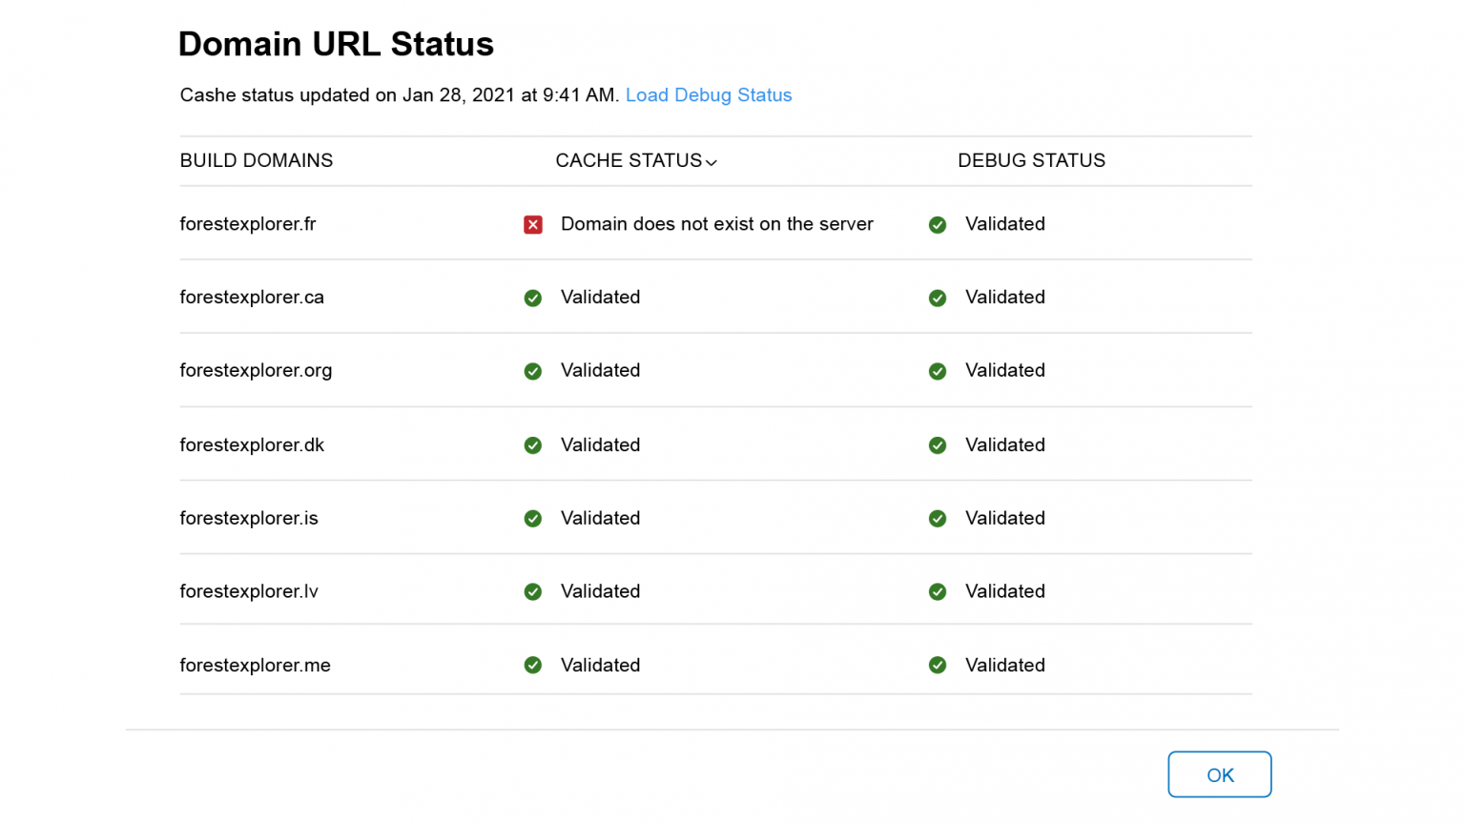Select the Debug Status column header

pyautogui.click(x=1031, y=160)
